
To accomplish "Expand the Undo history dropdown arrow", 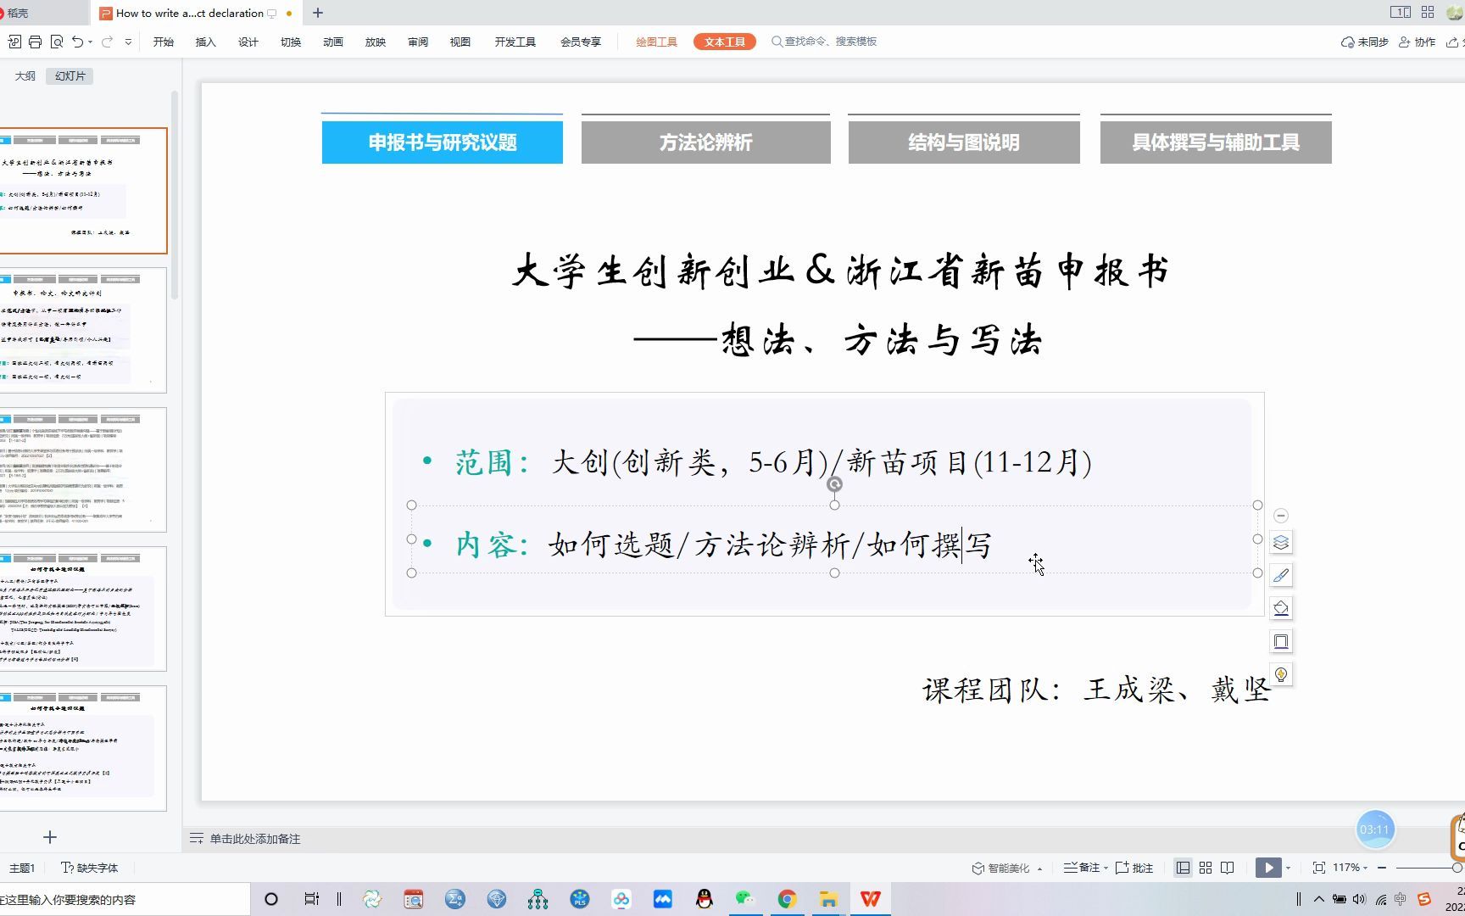I will 91,42.
